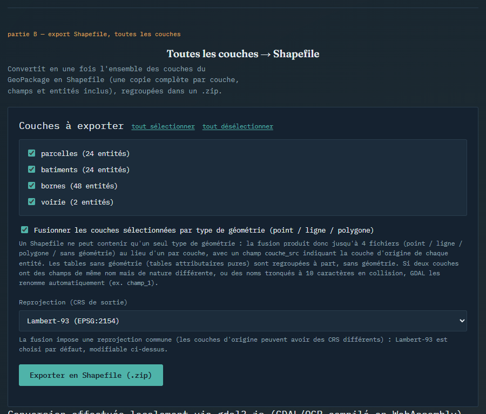This screenshot has width=486, height=414.
Task: Select the 'bornes (48 entités)' label
Action: tap(79, 186)
